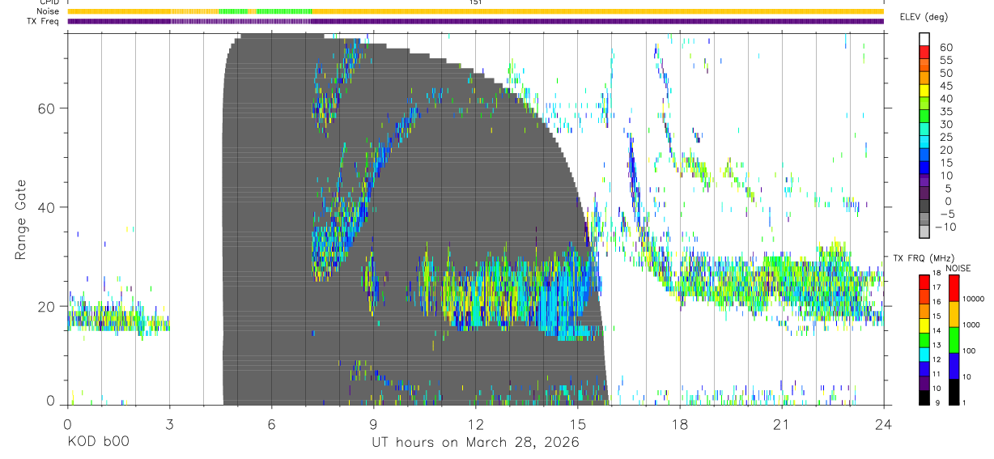Screen dimensions: 994x459
Task: Click the UT hours axis tick label 6
Action: click(x=271, y=424)
